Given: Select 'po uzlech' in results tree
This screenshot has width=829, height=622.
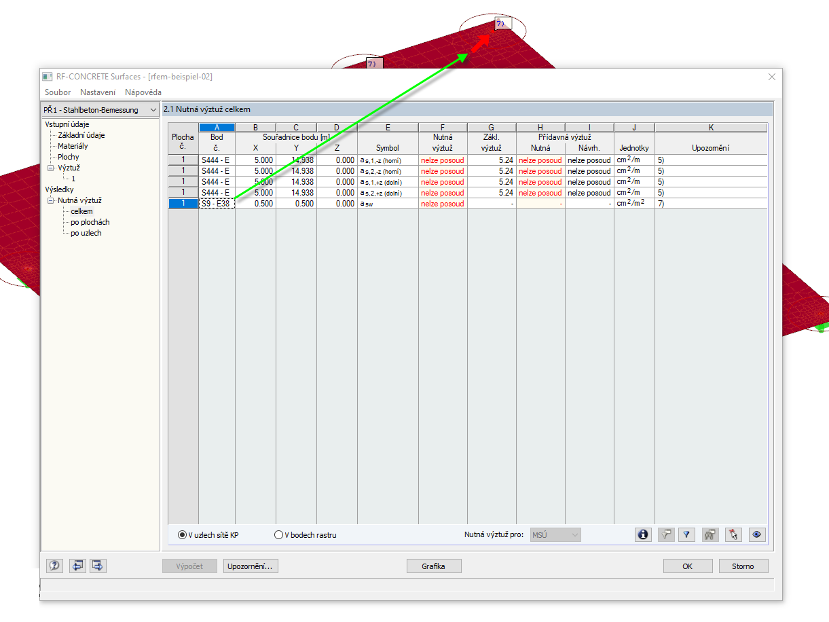Looking at the screenshot, I should click(x=86, y=233).
